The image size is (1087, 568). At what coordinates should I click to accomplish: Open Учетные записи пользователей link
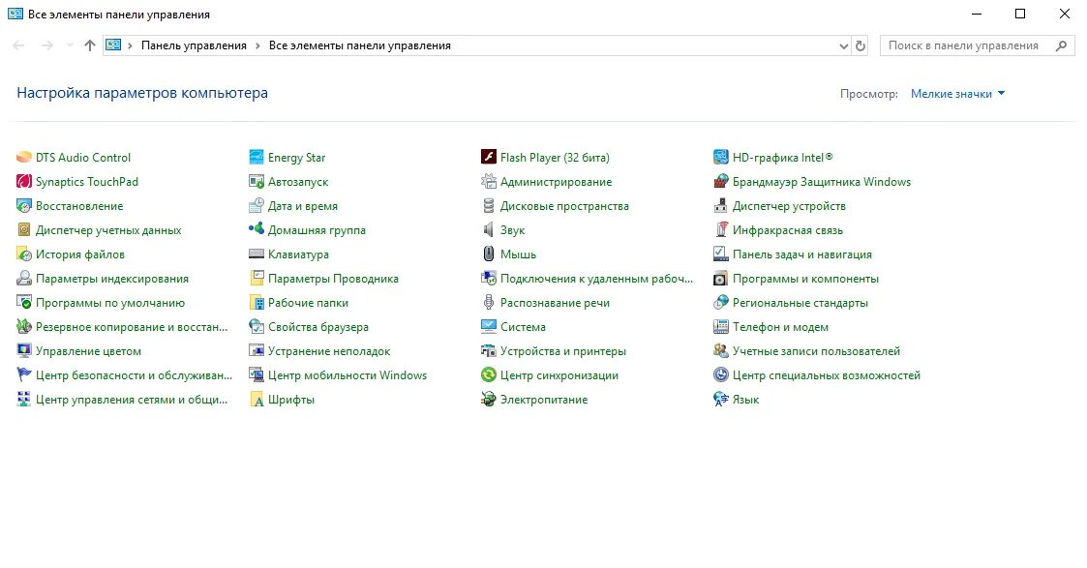point(816,351)
